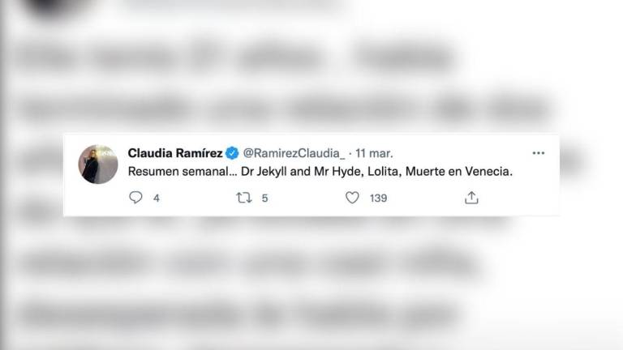The image size is (623, 350).
Task: Click the blurred dark avatar behind the card
Action: [x=56, y=7]
